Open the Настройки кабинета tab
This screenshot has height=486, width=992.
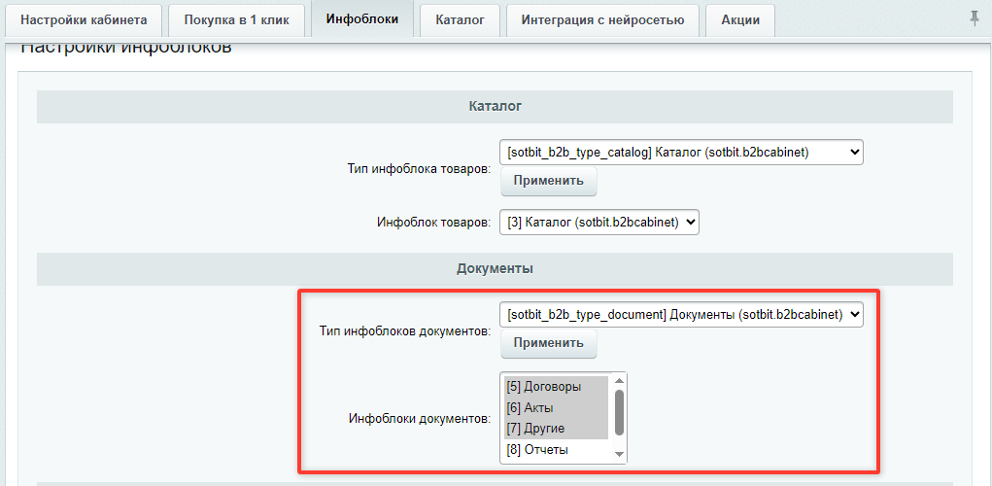tap(84, 19)
